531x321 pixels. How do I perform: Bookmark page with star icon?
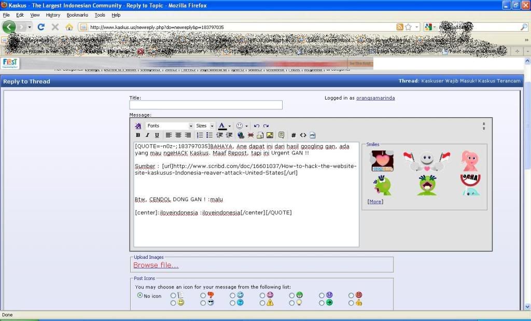(409, 27)
